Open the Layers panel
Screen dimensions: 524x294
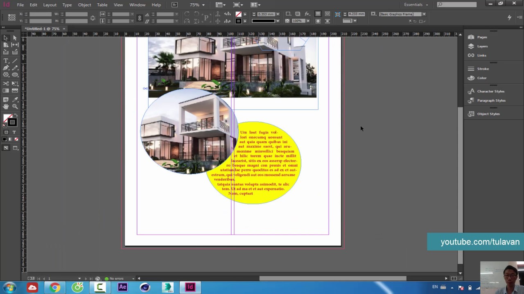click(482, 46)
